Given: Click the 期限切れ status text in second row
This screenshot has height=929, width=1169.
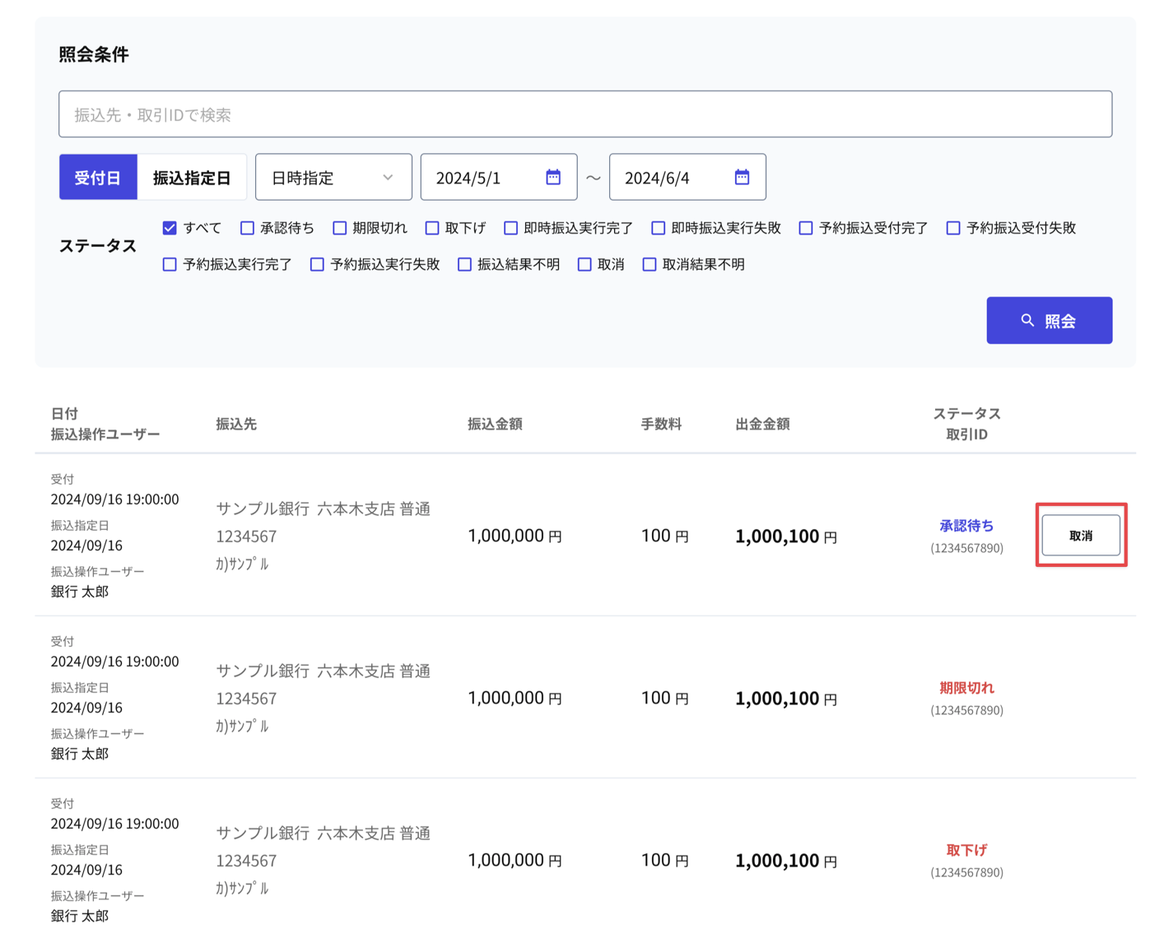Looking at the screenshot, I should 966,687.
